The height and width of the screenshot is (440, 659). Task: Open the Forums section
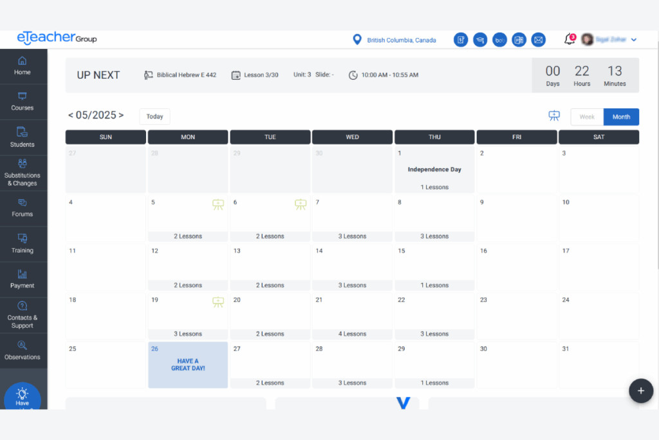click(x=23, y=208)
